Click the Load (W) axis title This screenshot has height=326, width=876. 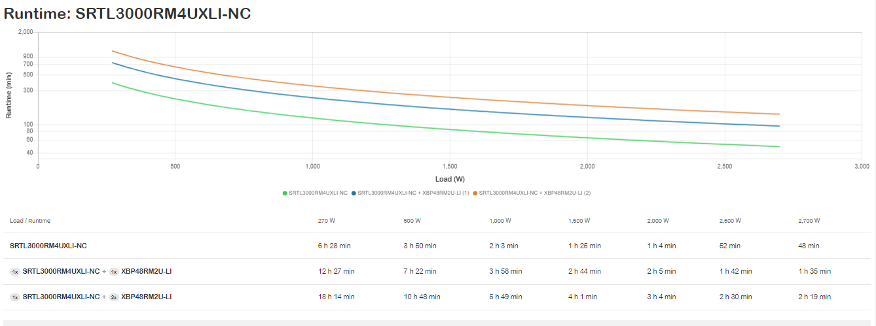(450, 178)
